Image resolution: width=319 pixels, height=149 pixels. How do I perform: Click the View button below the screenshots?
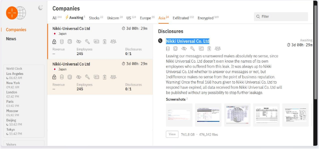tap(172, 134)
